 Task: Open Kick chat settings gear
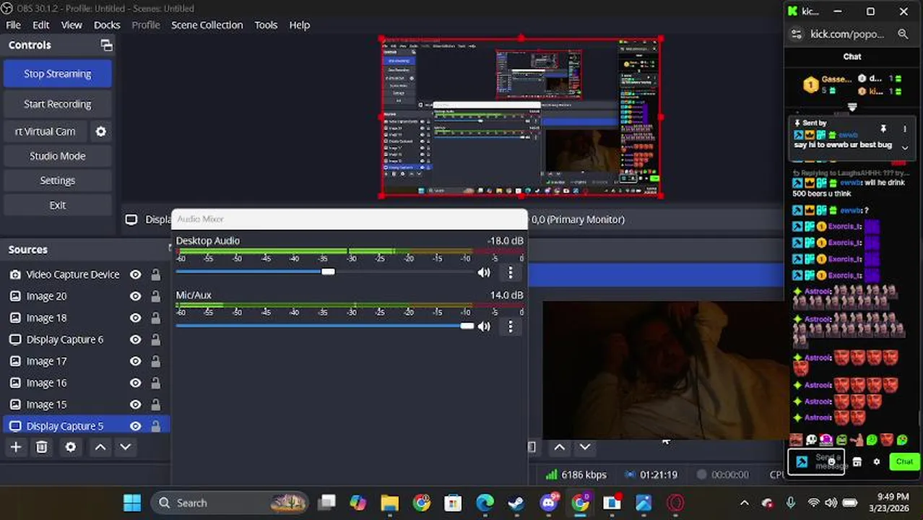(877, 461)
